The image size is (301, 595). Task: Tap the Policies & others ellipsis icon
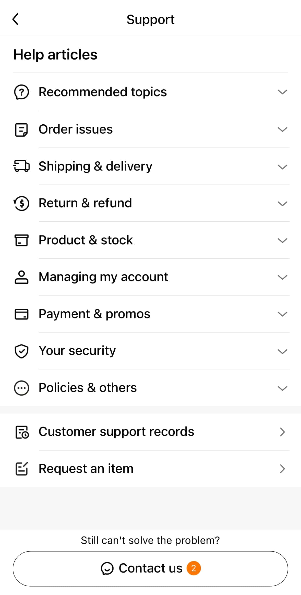(21, 388)
